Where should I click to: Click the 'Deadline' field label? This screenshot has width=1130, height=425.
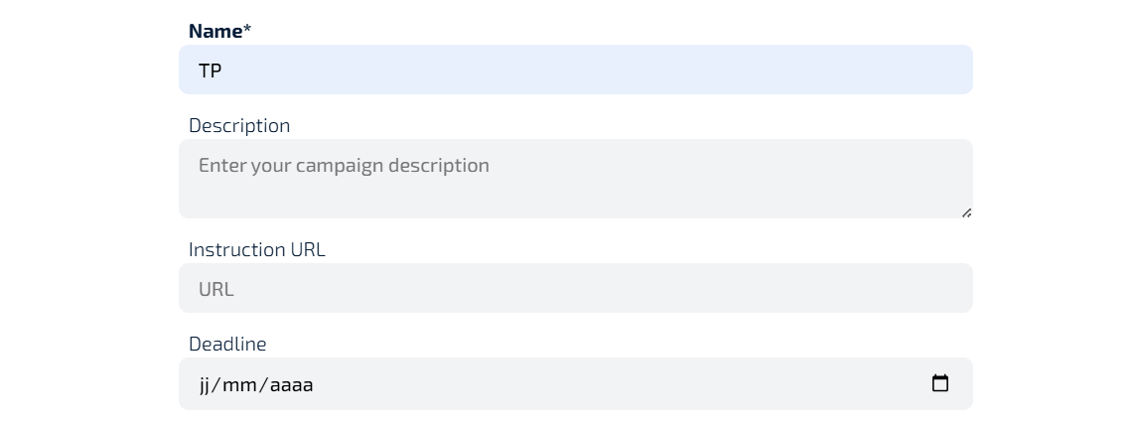pyautogui.click(x=227, y=344)
